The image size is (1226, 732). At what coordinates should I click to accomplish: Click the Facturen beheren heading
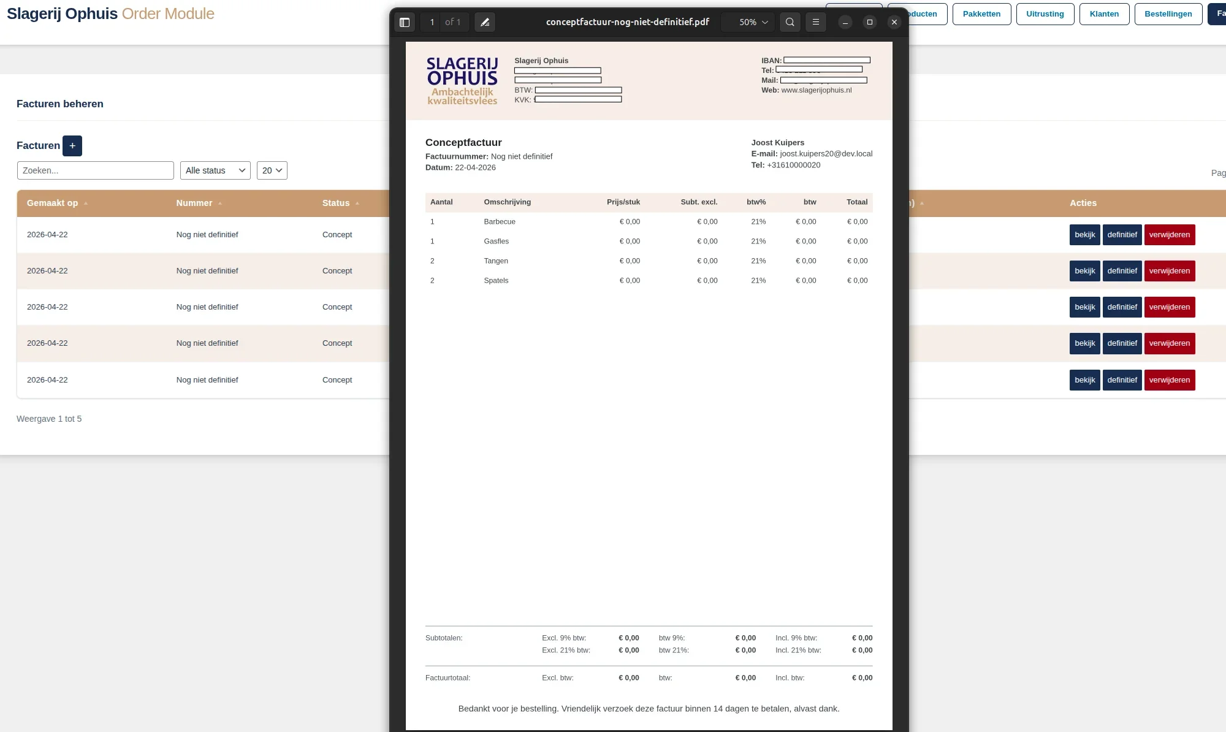60,104
